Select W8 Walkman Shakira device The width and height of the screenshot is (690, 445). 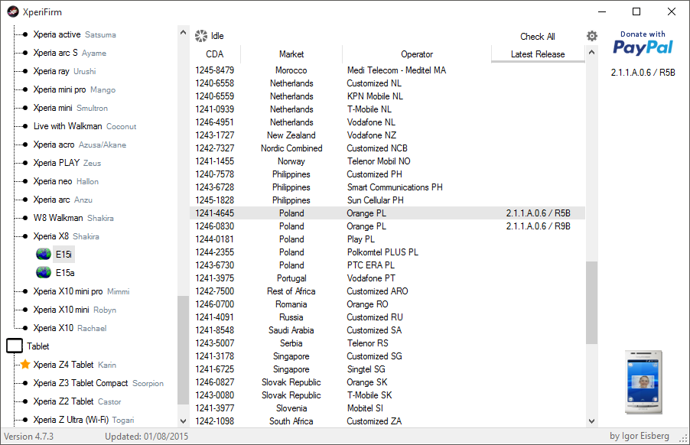tap(73, 218)
